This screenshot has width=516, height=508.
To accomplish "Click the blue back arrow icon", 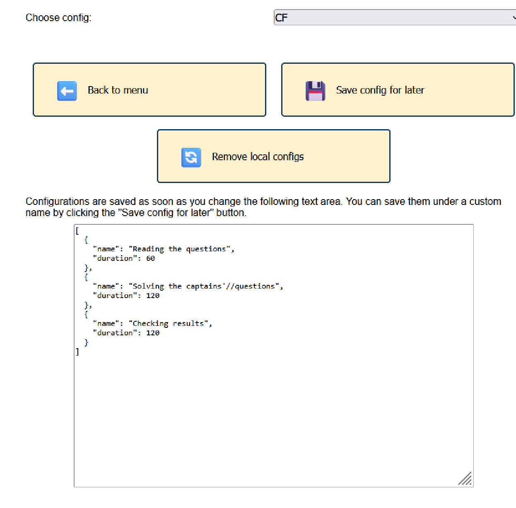I will click(67, 91).
